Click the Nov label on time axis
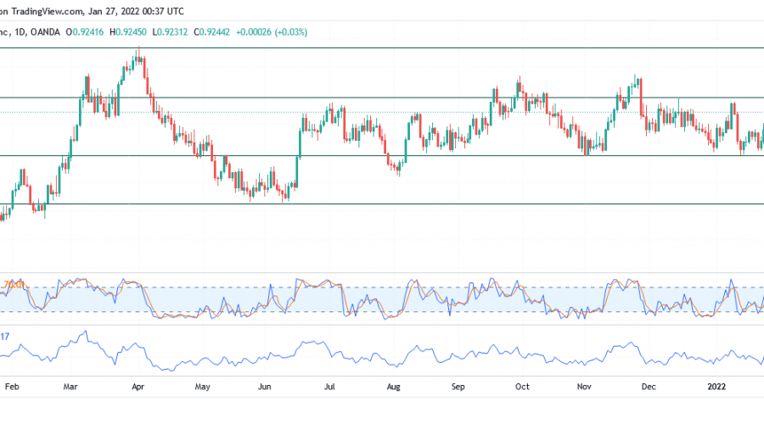 (x=584, y=387)
